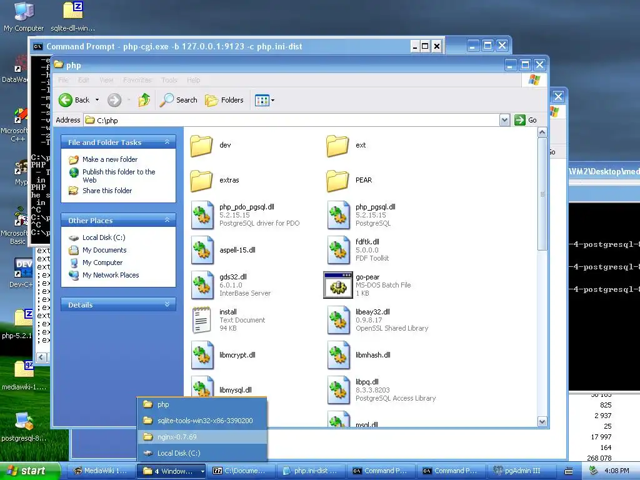Click scroll up arrow in php file list
This screenshot has width=640, height=480.
[542, 132]
